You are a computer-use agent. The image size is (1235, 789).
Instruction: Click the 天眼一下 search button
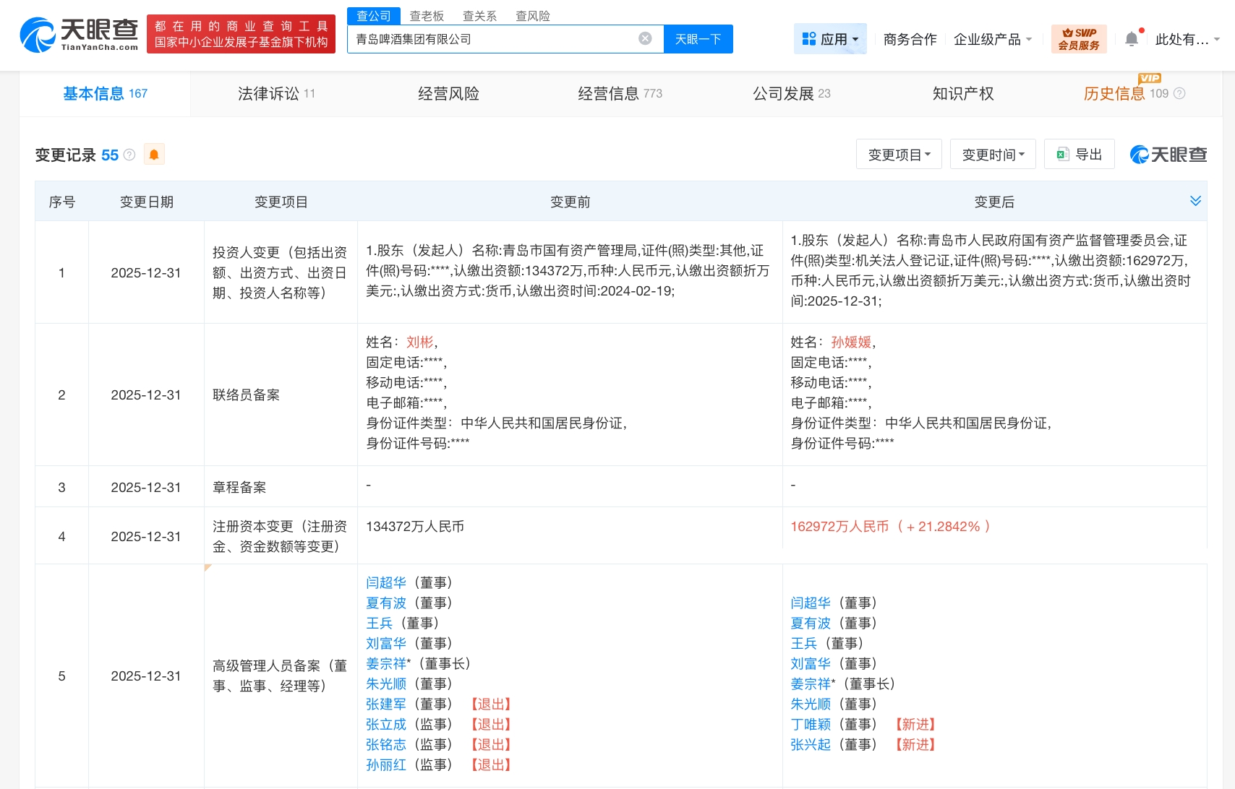click(697, 38)
